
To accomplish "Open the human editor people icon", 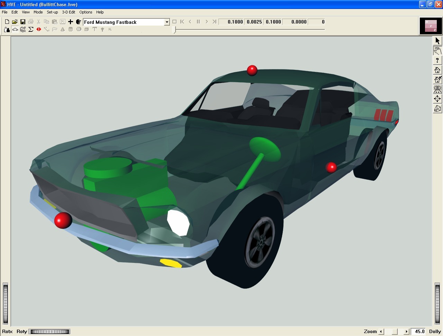I will coord(7,30).
